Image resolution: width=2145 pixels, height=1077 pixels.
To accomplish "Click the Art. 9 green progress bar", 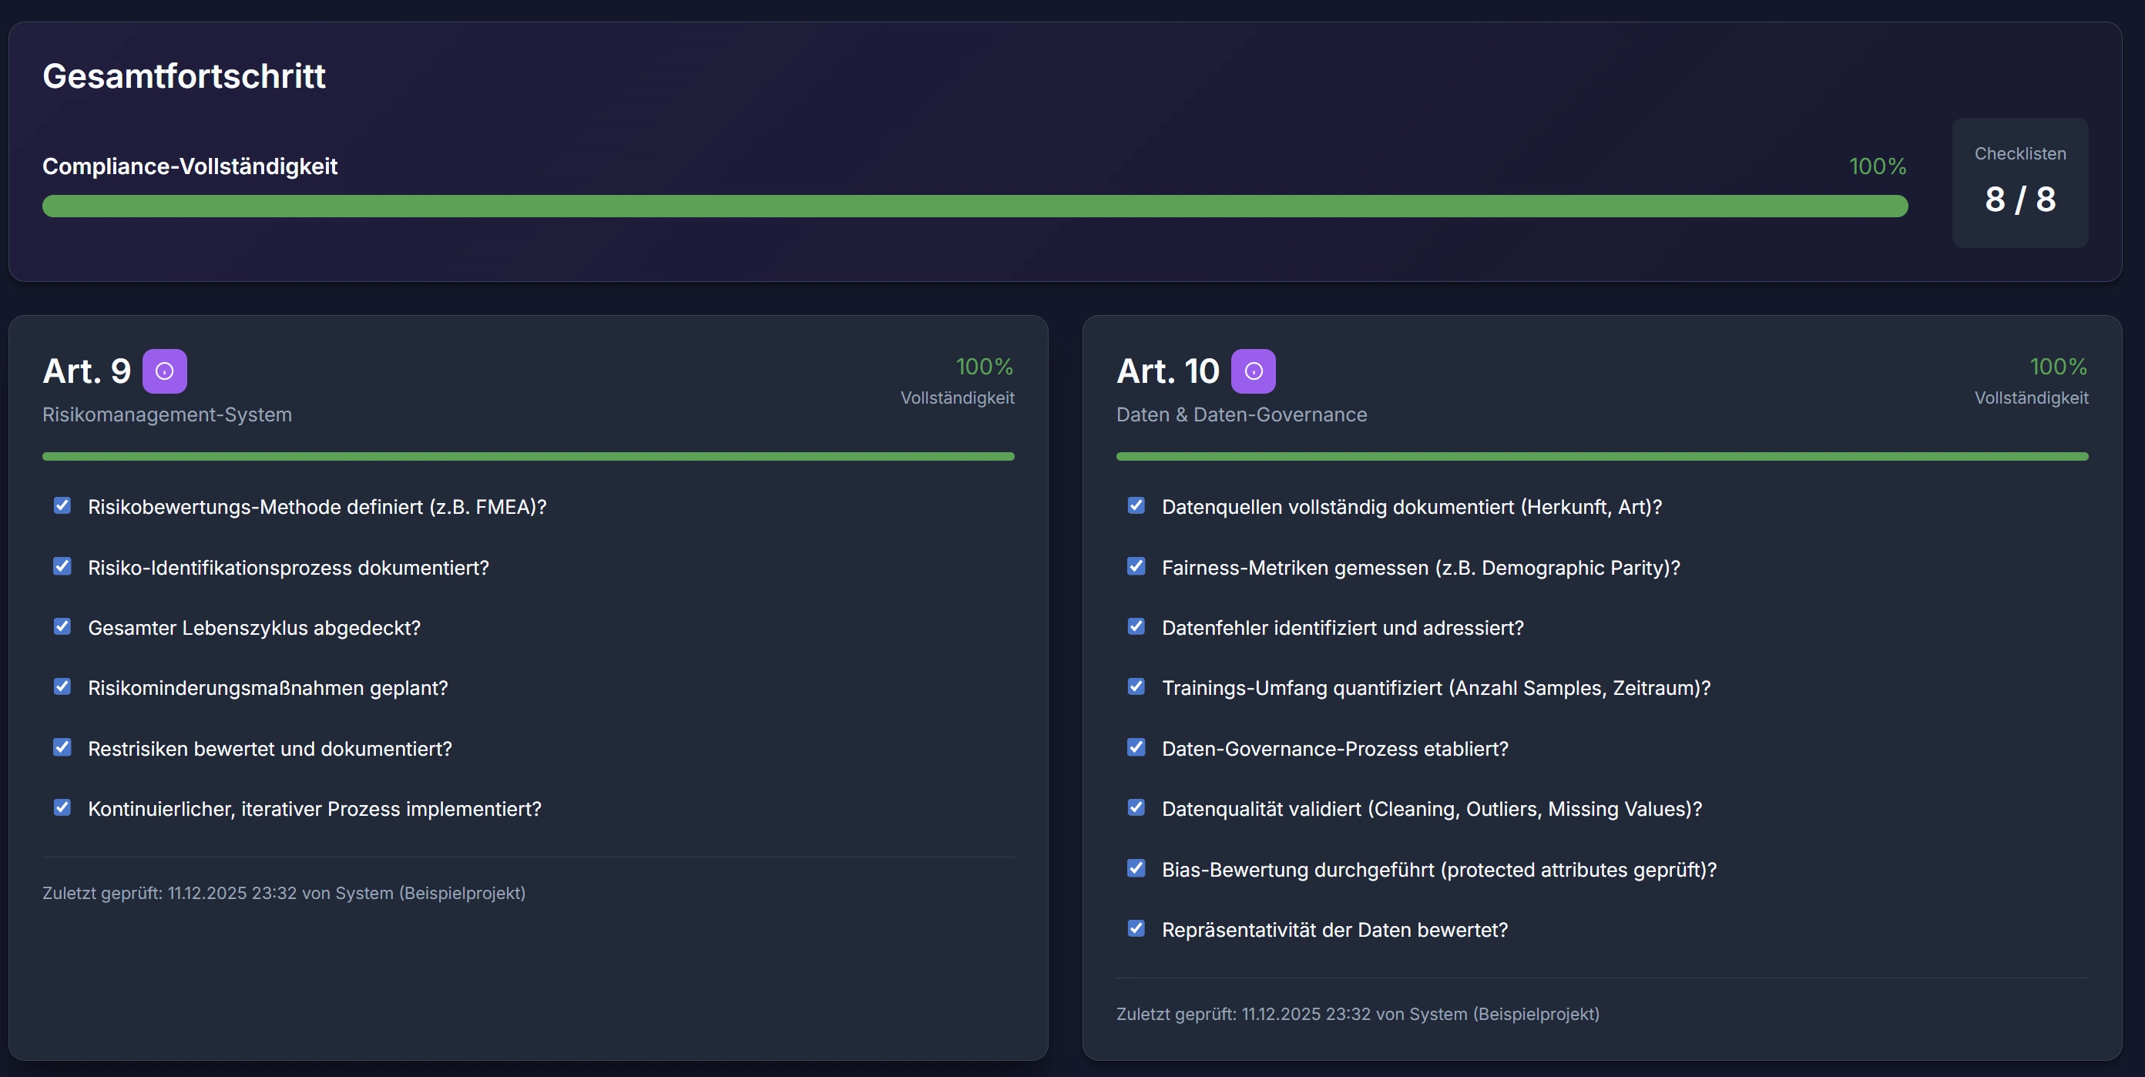I will (x=528, y=456).
